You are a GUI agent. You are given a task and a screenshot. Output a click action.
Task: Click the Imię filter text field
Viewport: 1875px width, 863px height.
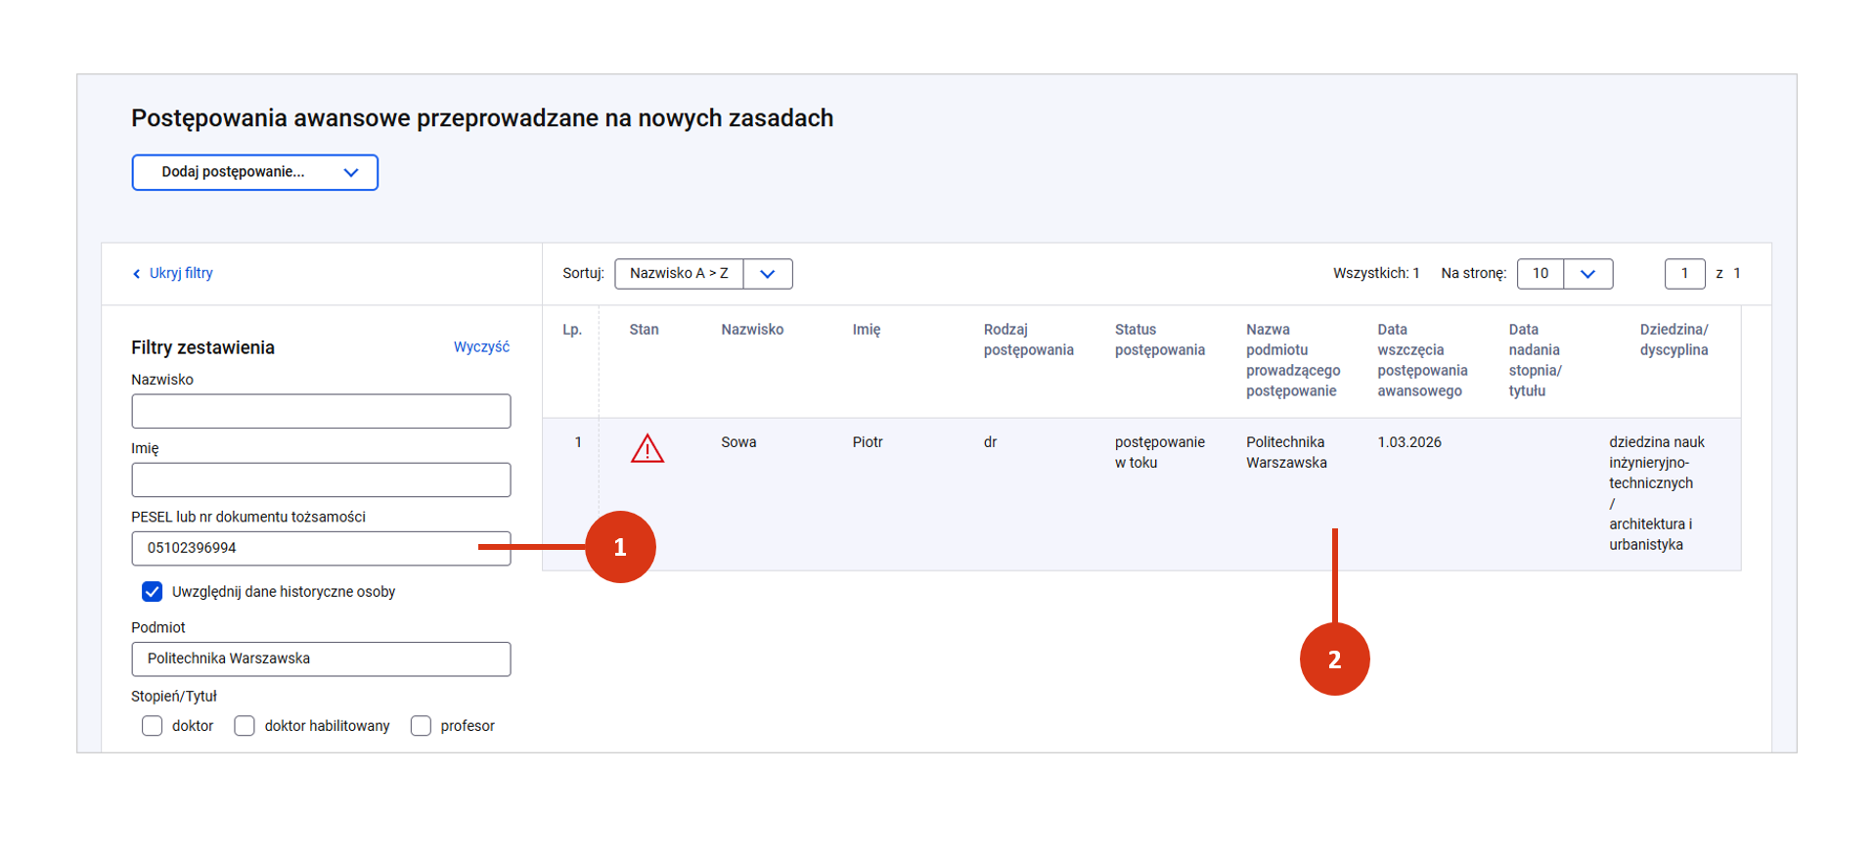click(321, 480)
